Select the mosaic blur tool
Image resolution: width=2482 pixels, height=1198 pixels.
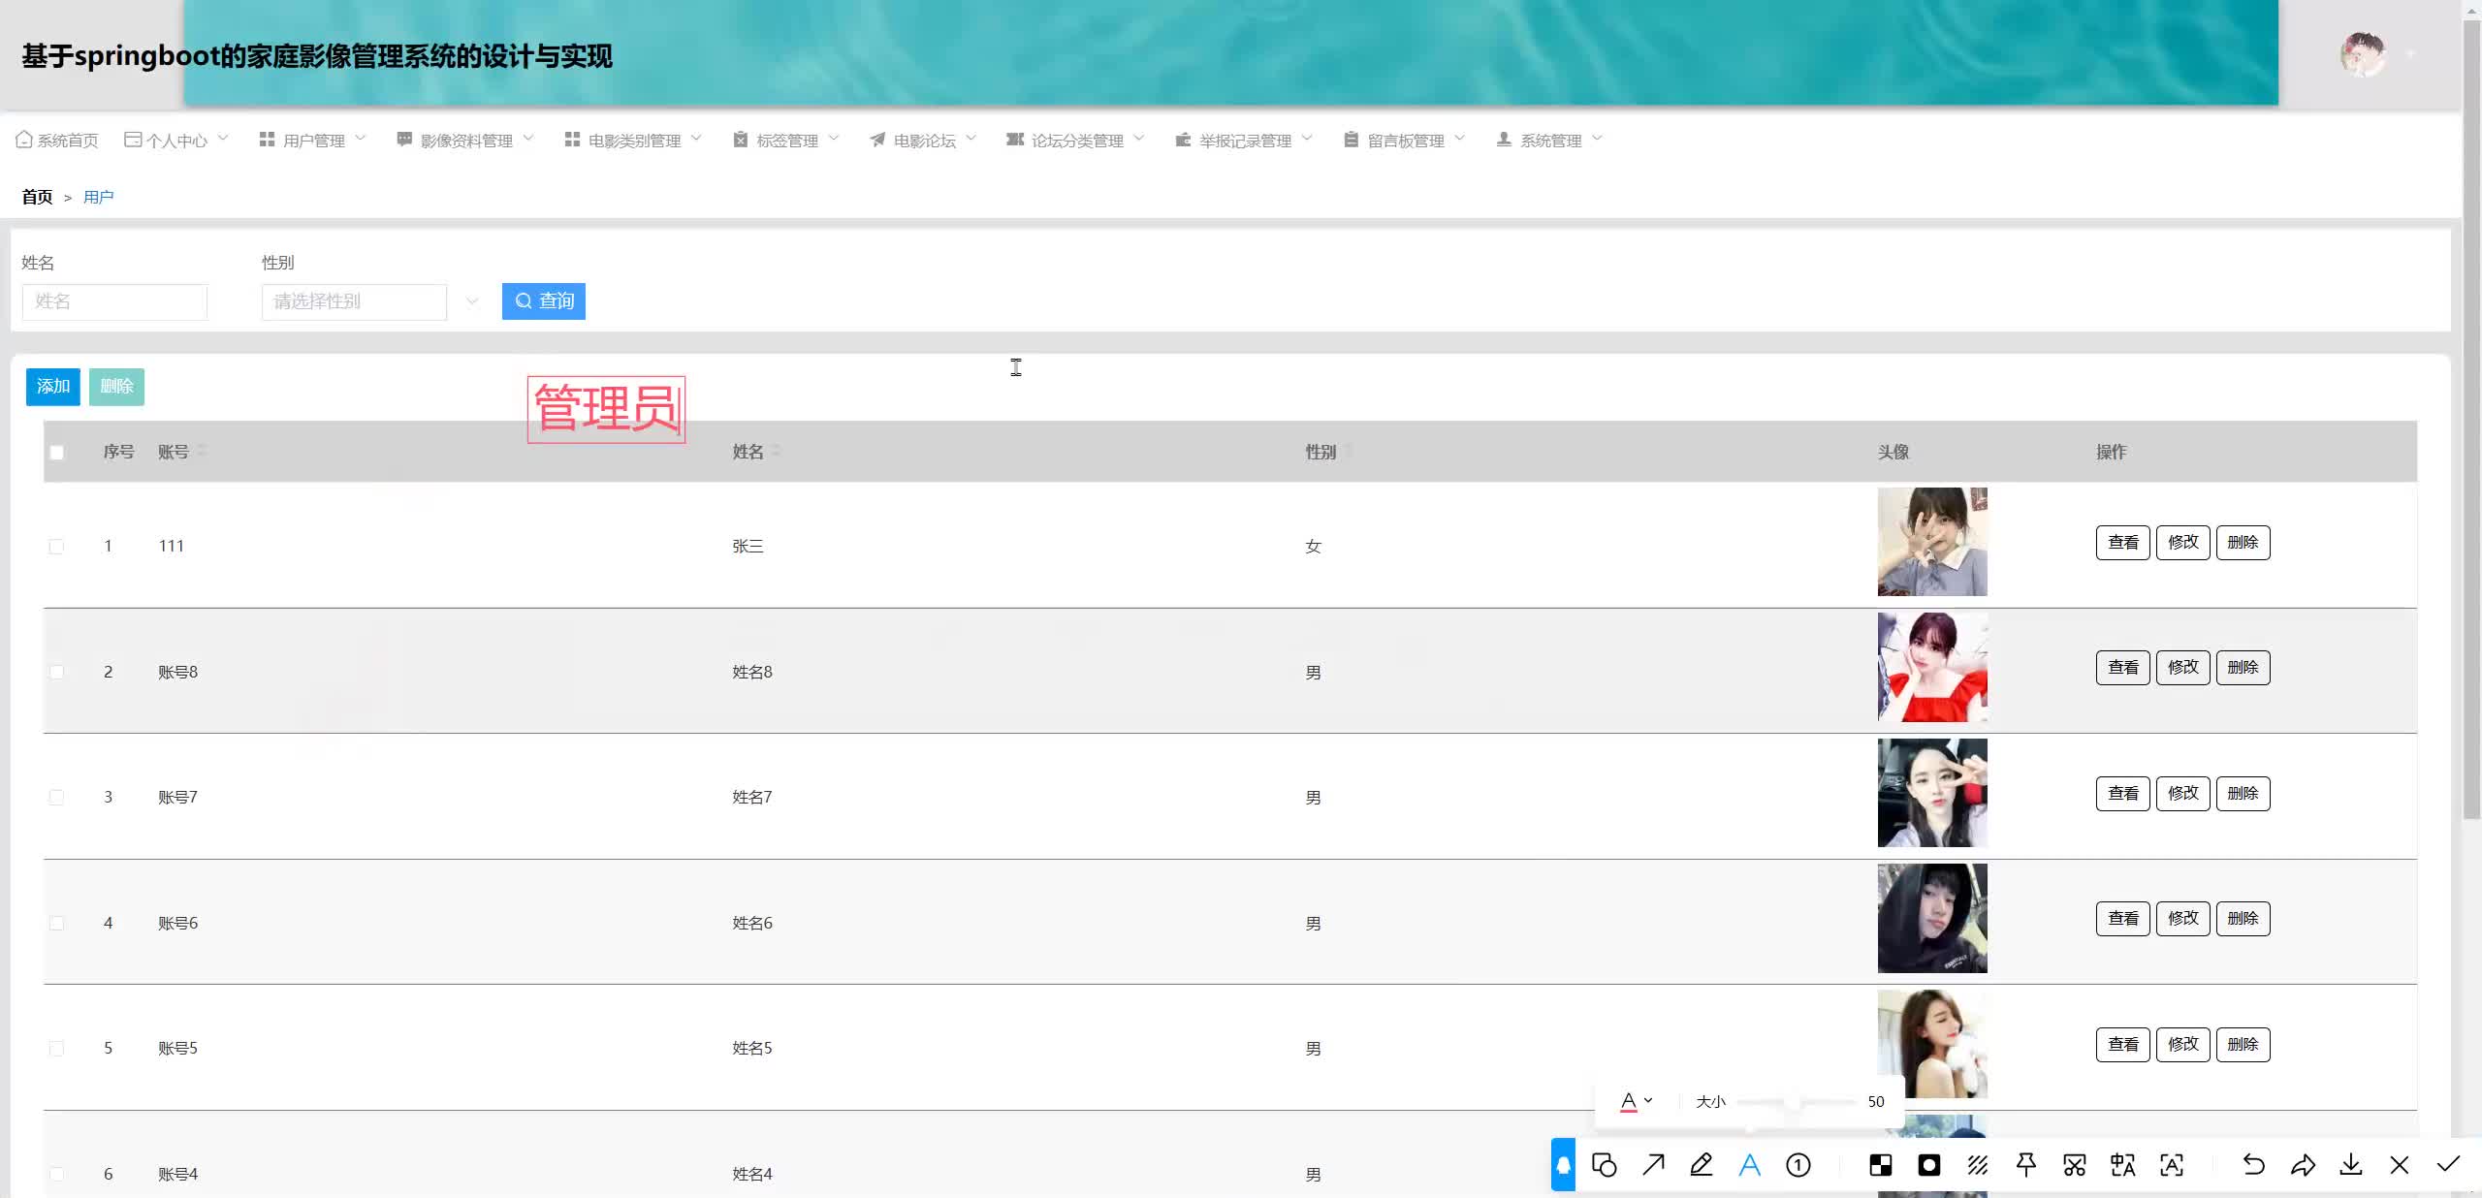pyautogui.click(x=1880, y=1165)
